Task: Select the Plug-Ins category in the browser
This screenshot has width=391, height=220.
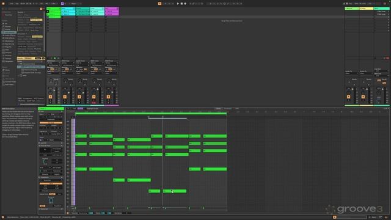Action: click(8, 46)
